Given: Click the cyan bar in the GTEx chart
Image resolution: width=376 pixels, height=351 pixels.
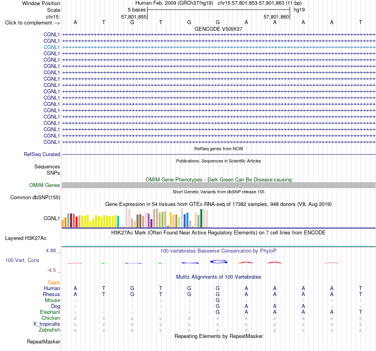Looking at the screenshot, I should tap(118, 221).
